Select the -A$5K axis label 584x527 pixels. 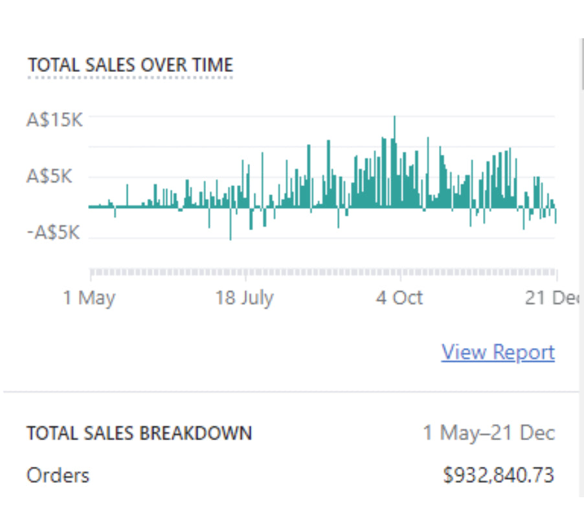(54, 232)
